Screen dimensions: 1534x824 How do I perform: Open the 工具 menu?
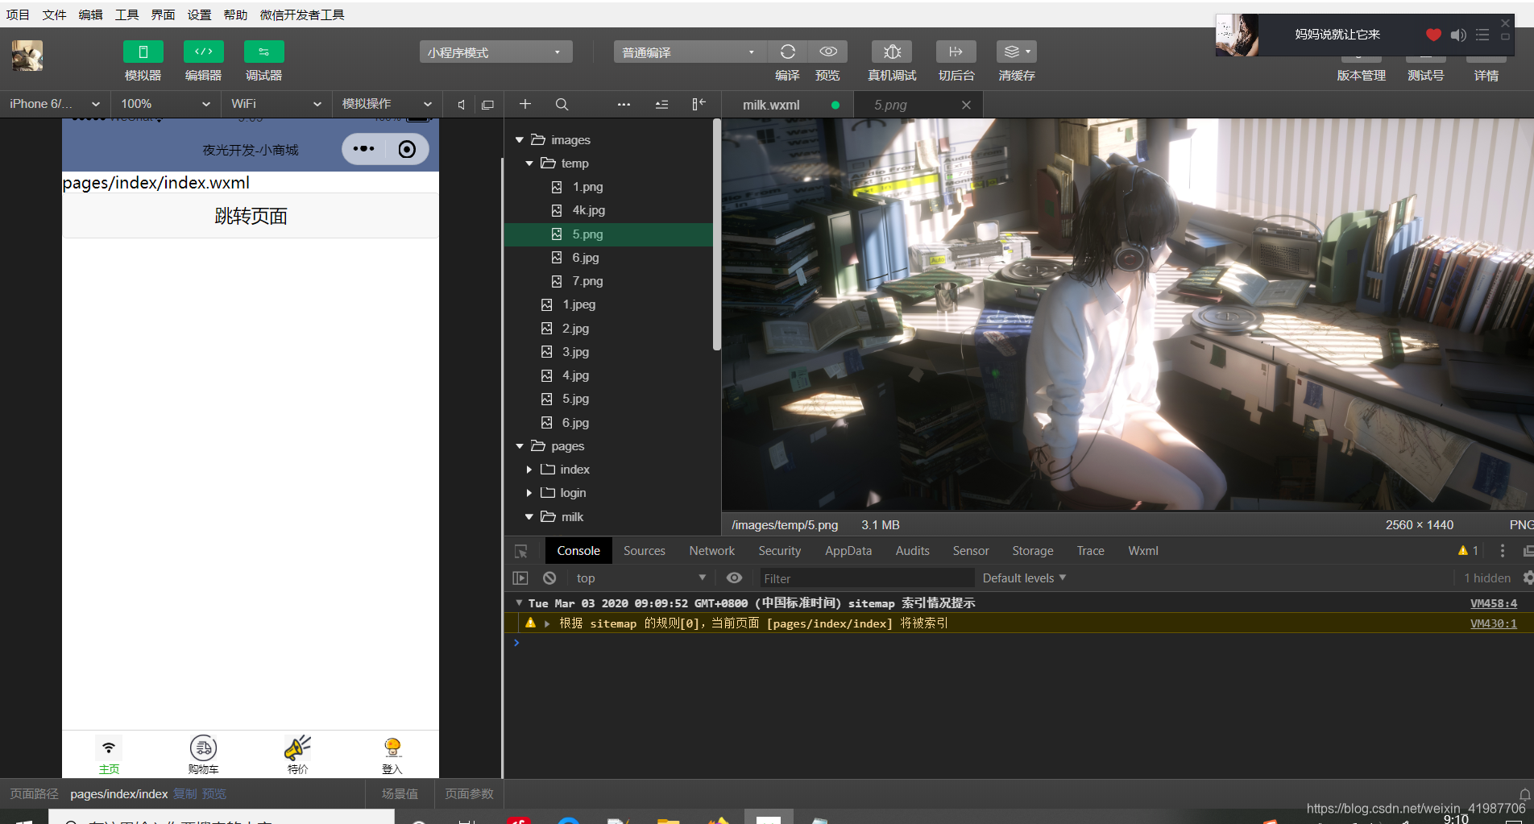pos(126,14)
